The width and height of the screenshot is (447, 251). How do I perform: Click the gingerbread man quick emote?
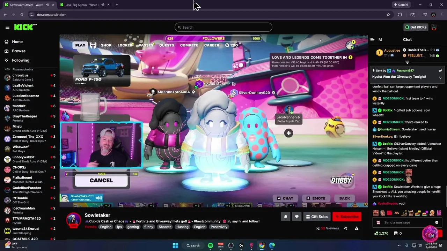(432, 213)
